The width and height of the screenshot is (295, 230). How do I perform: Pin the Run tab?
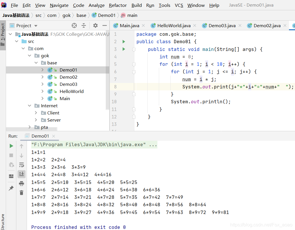pos(11,188)
